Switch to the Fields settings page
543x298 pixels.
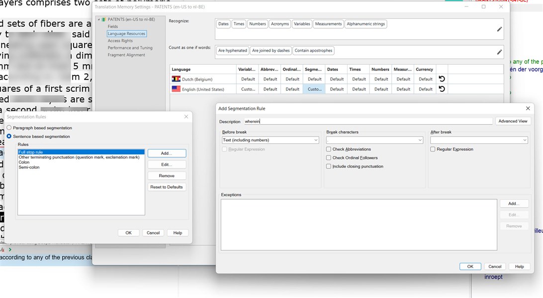113,27
